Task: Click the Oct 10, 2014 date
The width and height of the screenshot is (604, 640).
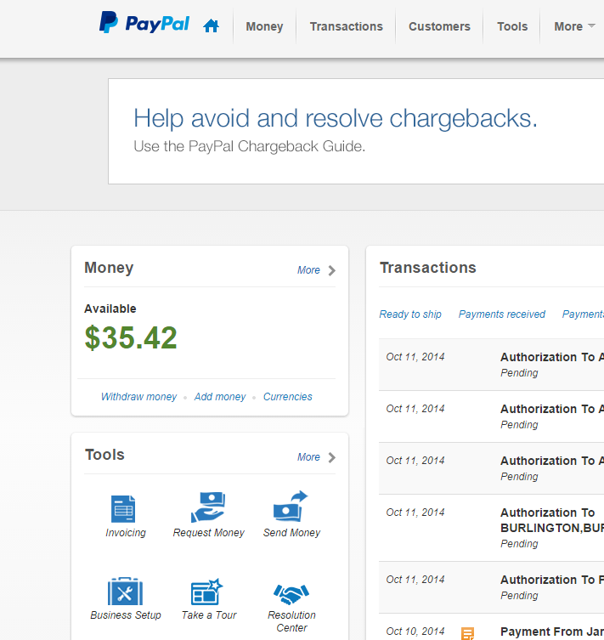Action: [415, 632]
